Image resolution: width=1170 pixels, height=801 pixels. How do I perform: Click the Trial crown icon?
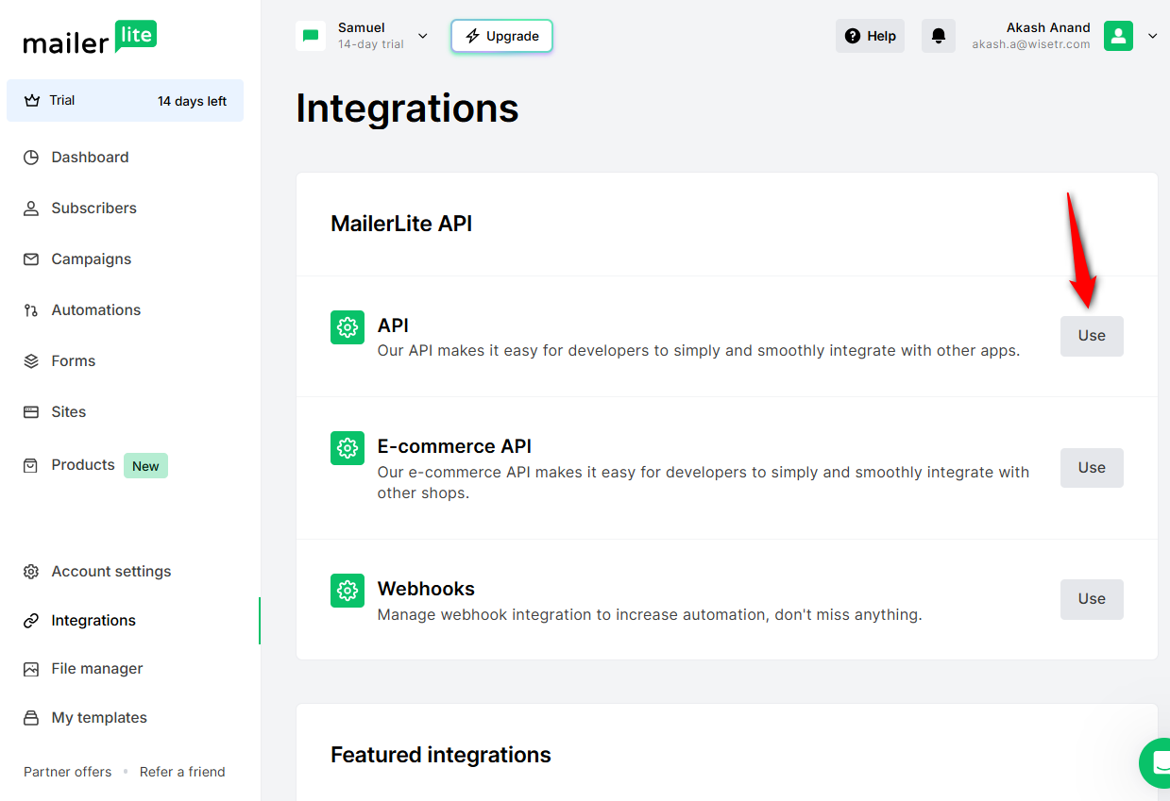[32, 100]
